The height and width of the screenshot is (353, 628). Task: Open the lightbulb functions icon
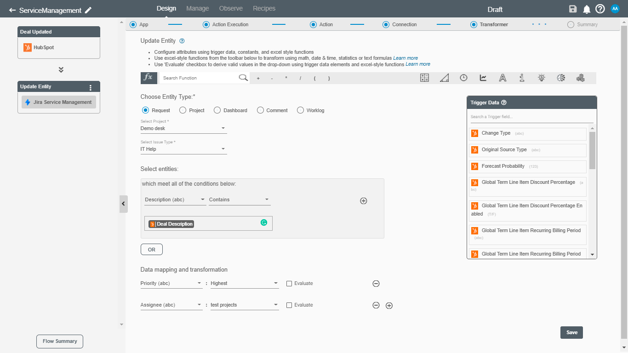tap(542, 78)
